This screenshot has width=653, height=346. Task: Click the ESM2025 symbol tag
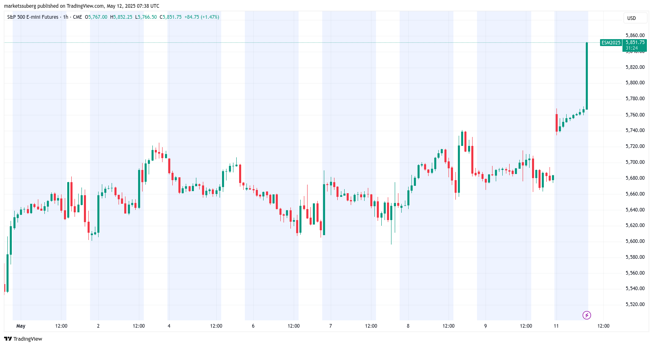tap(611, 43)
